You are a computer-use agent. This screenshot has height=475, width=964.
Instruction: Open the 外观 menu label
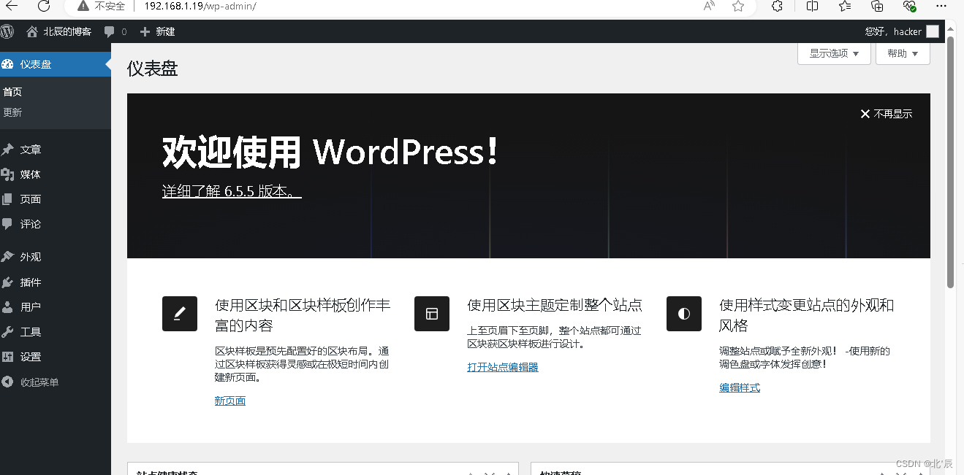(31, 257)
